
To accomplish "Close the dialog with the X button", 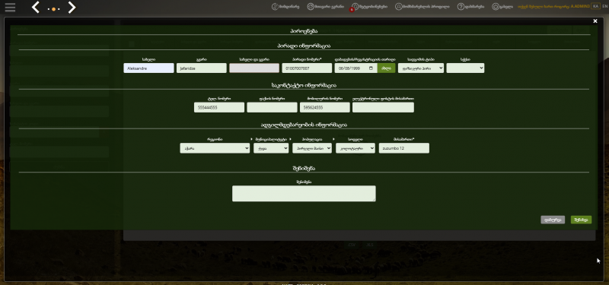I will pyautogui.click(x=595, y=21).
